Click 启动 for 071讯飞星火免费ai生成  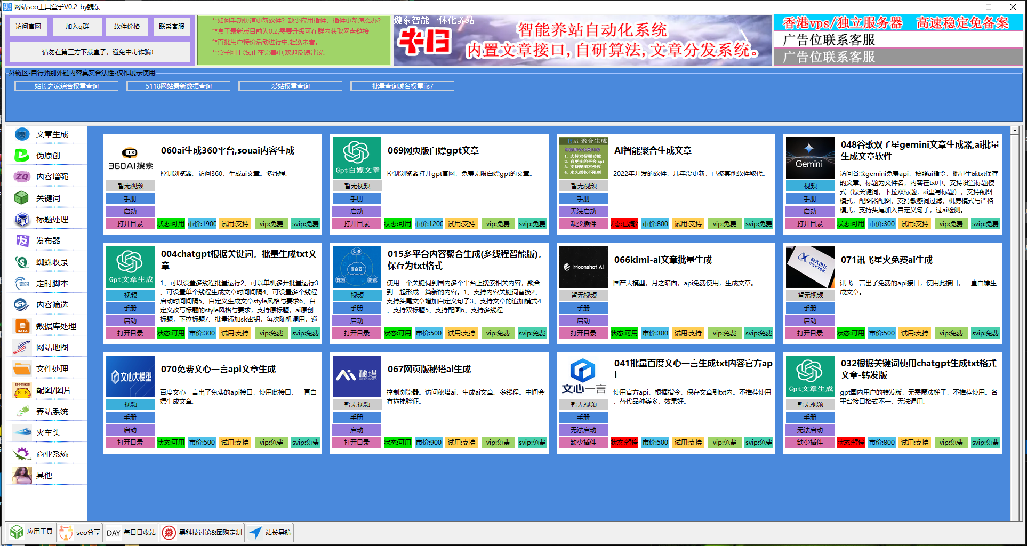810,320
